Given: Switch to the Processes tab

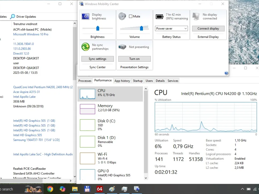Looking at the screenshot, I should tap(85, 81).
